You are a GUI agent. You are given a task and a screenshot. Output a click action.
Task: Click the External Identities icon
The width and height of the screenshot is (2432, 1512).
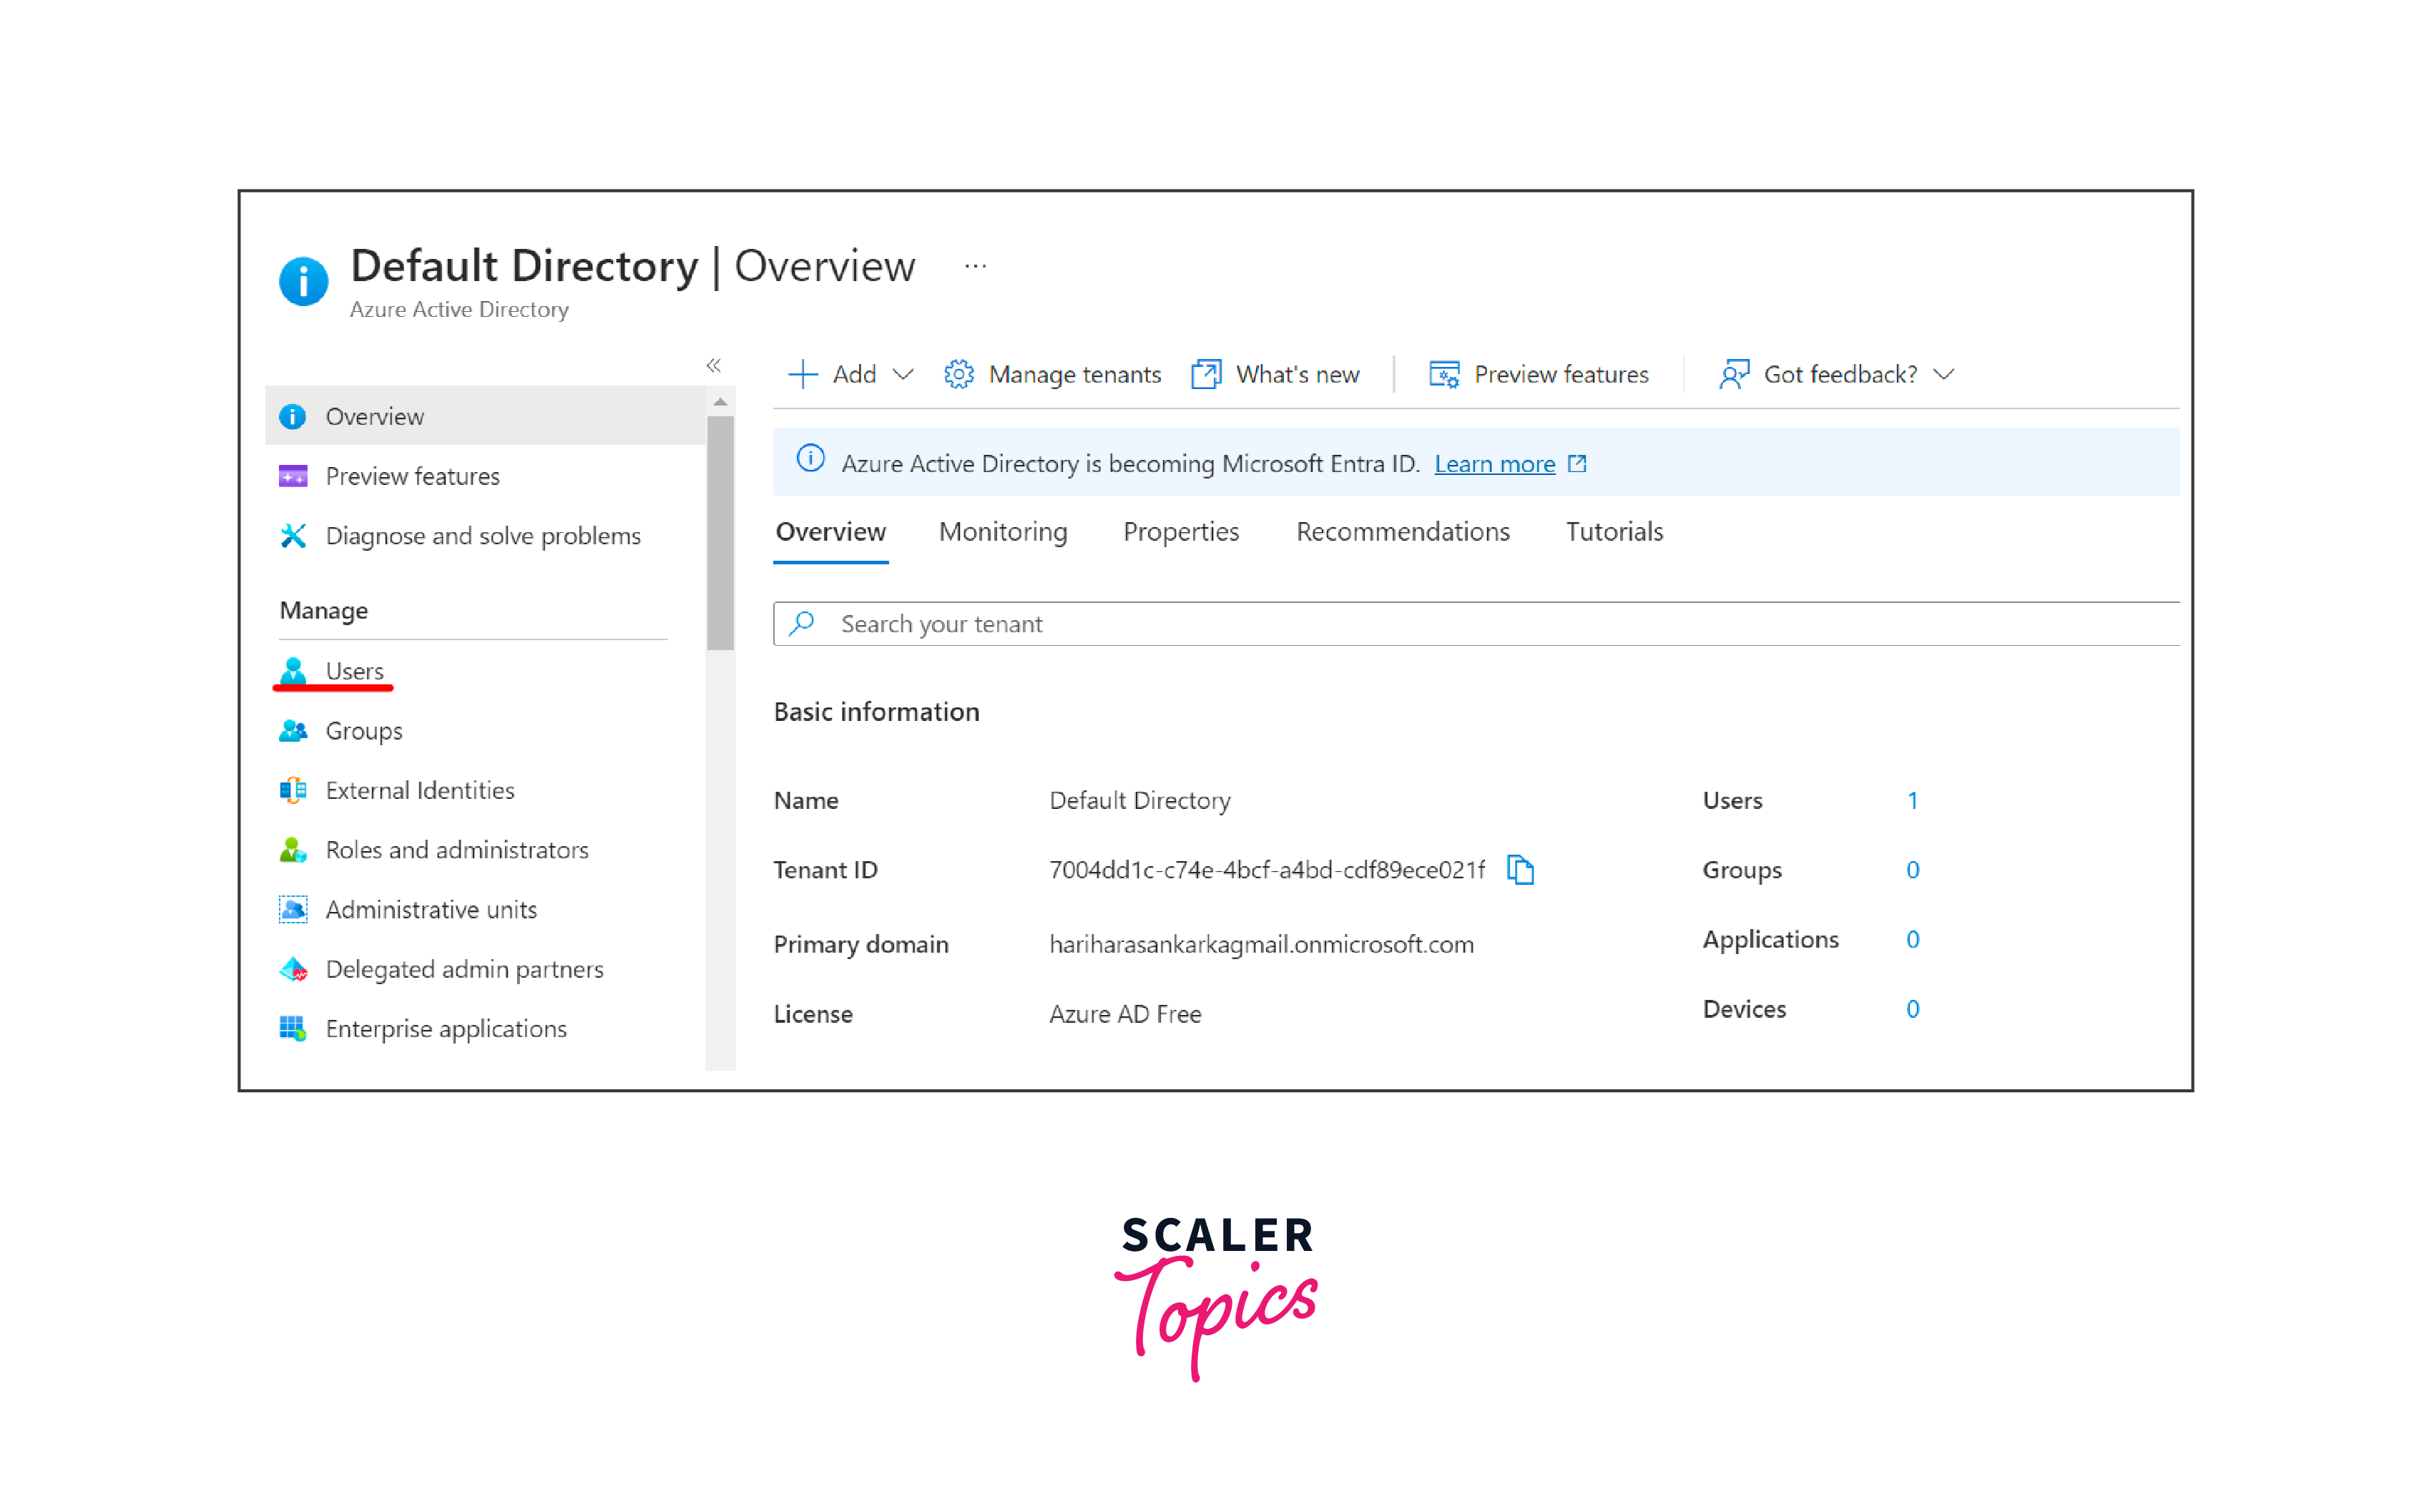[293, 790]
